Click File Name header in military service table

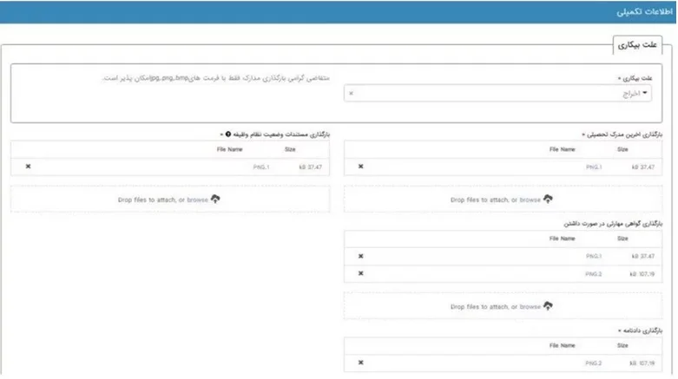pyautogui.click(x=229, y=149)
